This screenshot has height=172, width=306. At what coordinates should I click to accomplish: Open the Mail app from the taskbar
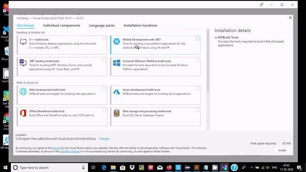tap(160, 168)
